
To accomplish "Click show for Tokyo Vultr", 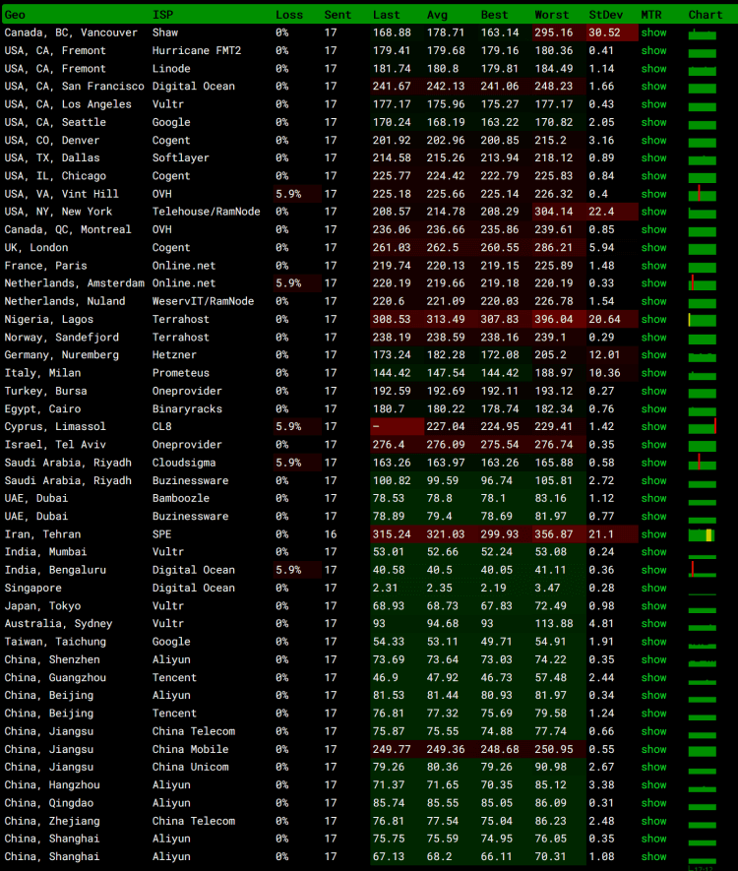I will click(653, 606).
